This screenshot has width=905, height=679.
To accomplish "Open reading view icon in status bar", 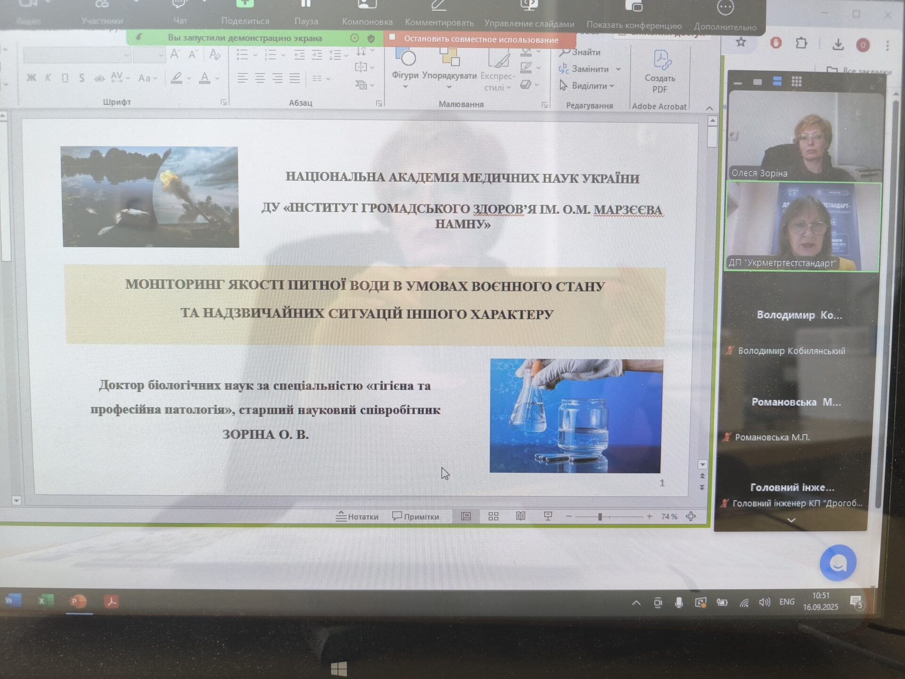I will 520,516.
